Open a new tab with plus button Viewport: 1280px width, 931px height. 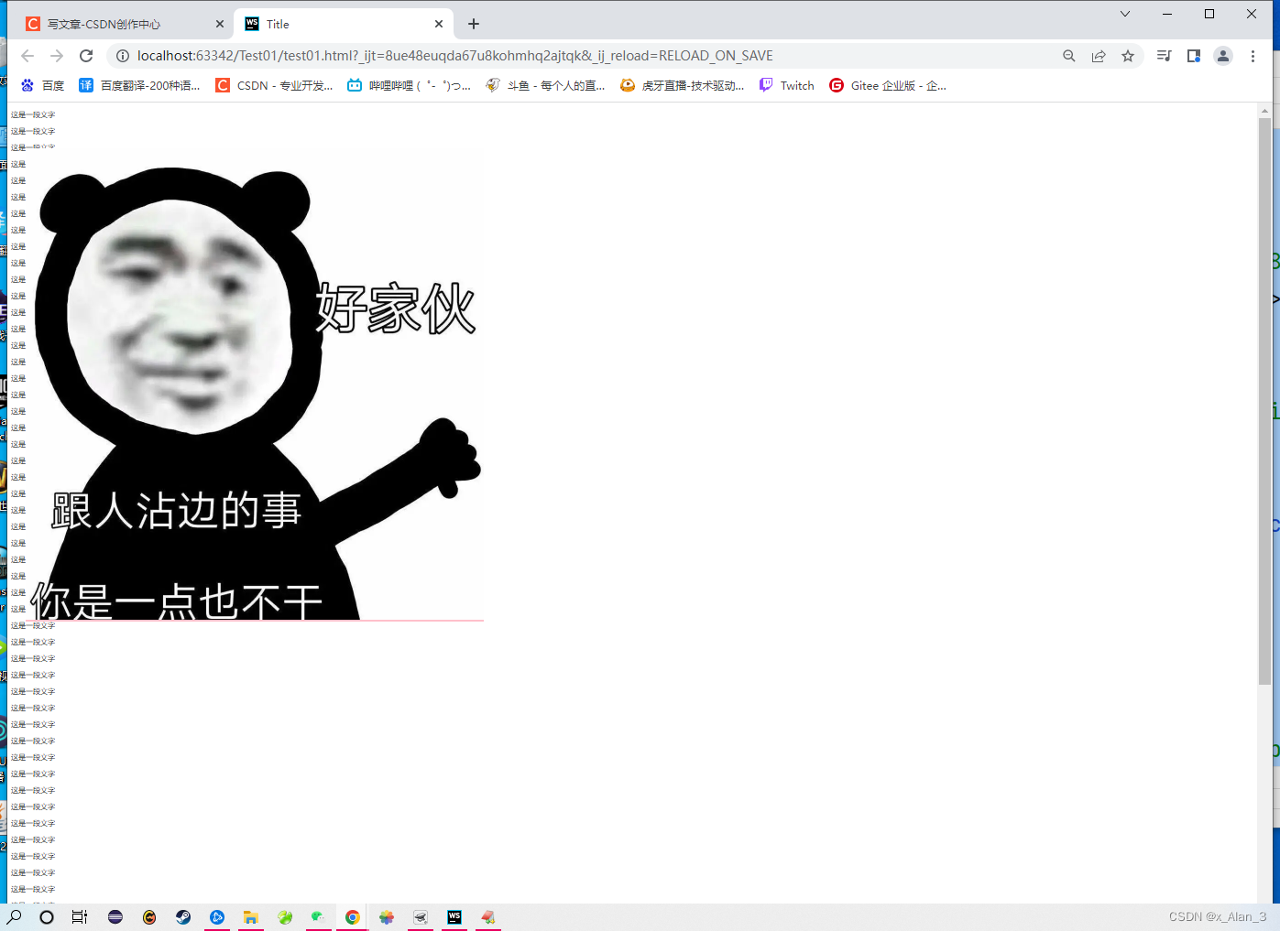(474, 24)
